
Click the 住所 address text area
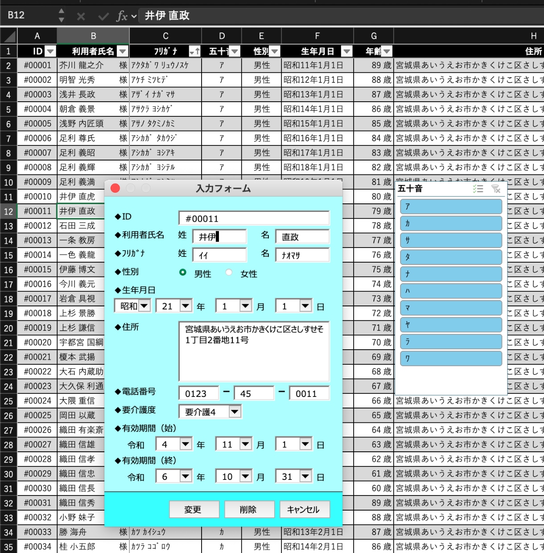254,351
